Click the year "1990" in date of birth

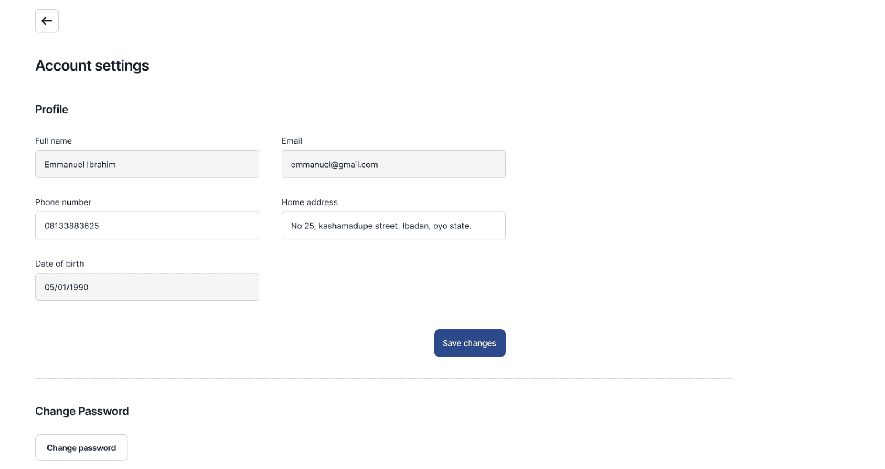coord(78,287)
